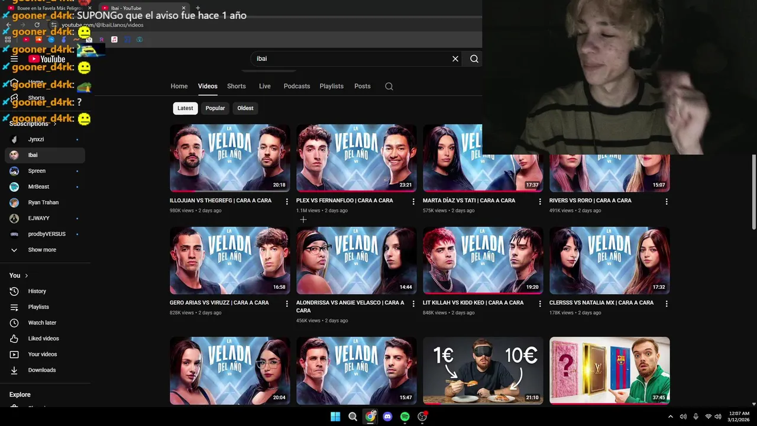
Task: Open the Windows taskbar search
Action: point(352,417)
